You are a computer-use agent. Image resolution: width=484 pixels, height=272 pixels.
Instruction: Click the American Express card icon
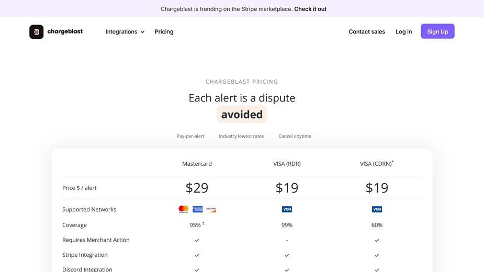[x=198, y=209]
